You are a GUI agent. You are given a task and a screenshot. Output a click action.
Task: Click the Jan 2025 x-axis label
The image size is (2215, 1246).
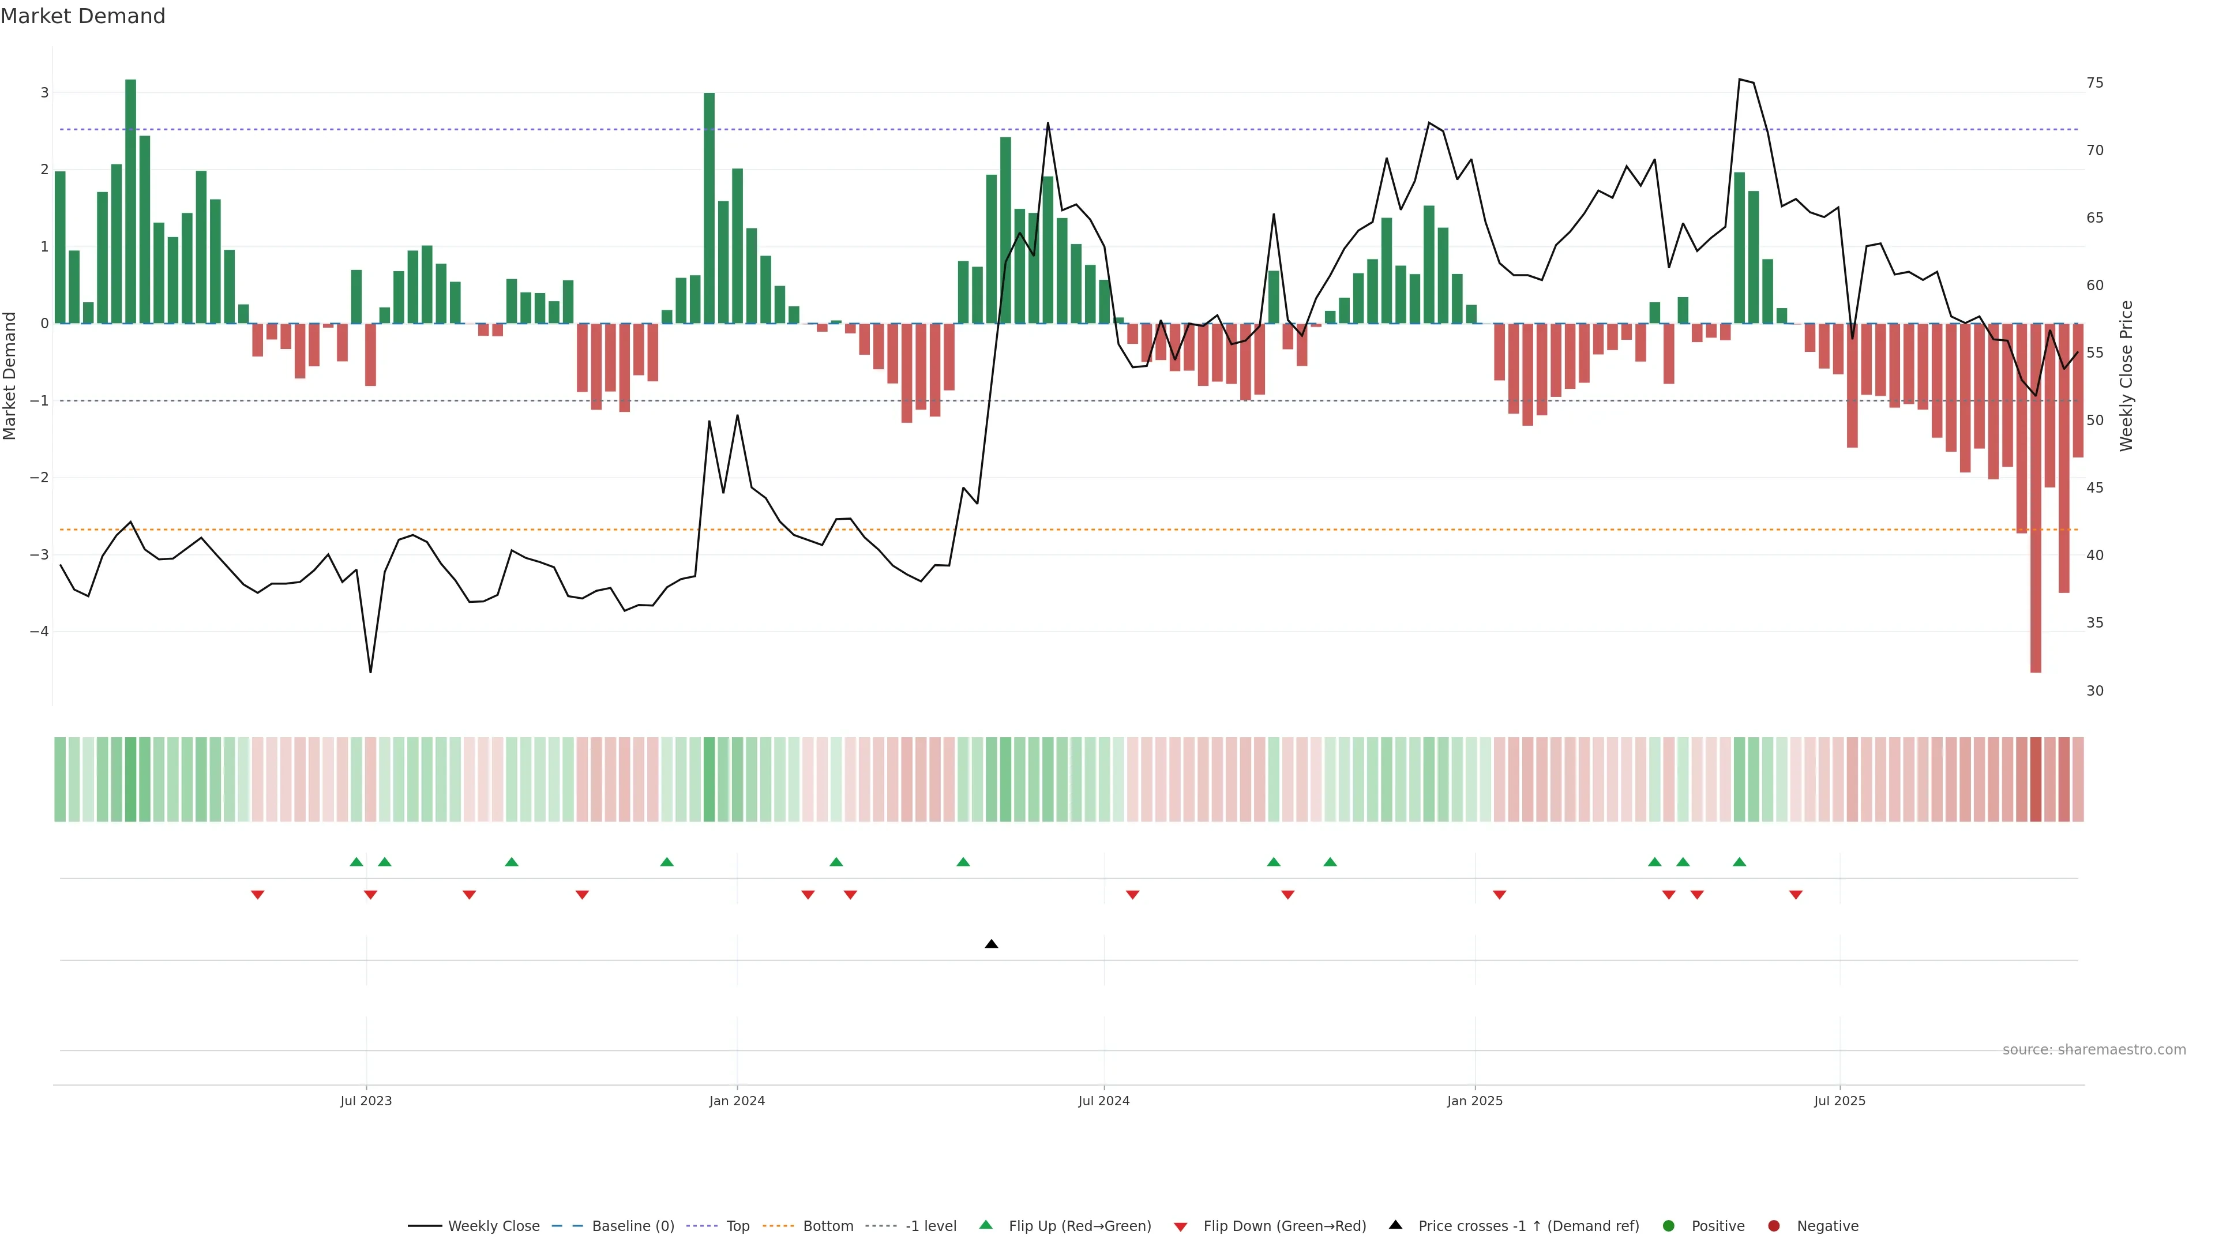[x=1475, y=1102]
